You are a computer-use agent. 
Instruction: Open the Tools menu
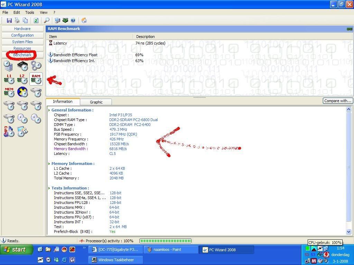point(30,12)
